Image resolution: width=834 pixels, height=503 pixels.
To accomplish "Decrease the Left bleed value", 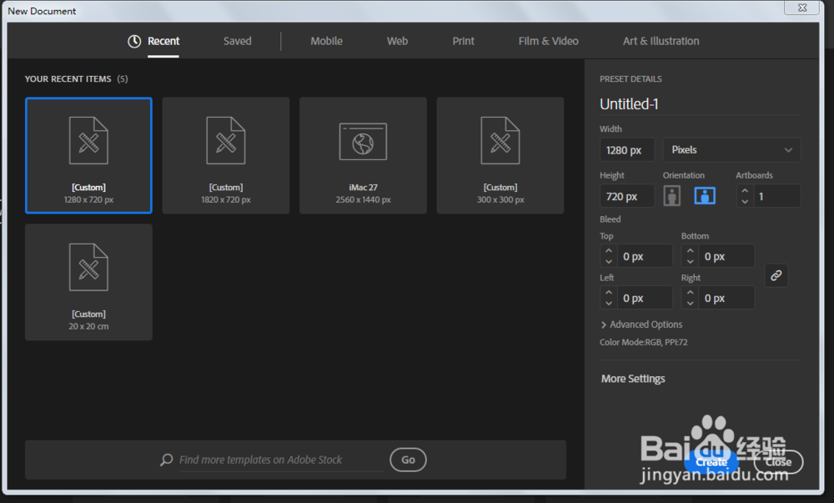I will 609,304.
